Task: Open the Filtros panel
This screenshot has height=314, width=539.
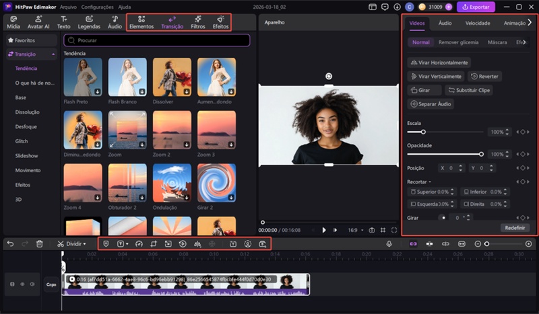Action: point(197,22)
